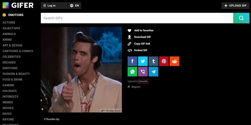Open the Gaming category
Screen dimensions: 251x125
pyautogui.click(x=8, y=85)
